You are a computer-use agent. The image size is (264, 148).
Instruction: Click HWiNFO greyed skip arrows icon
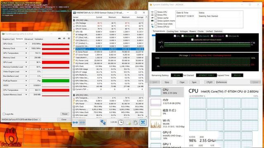click(82, 123)
